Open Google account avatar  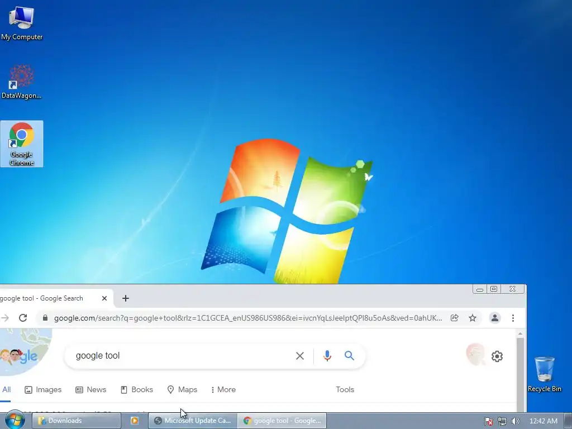[475, 354]
